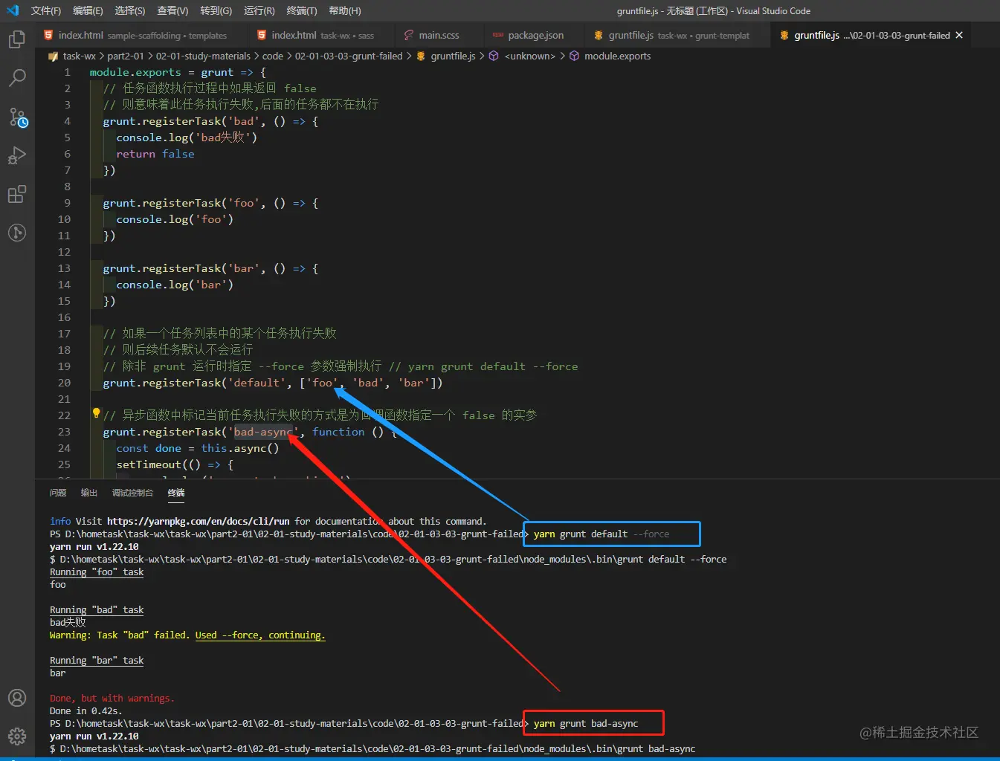This screenshot has width=1000, height=761.
Task: Select the 终端 panel tab
Action: pyautogui.click(x=176, y=493)
